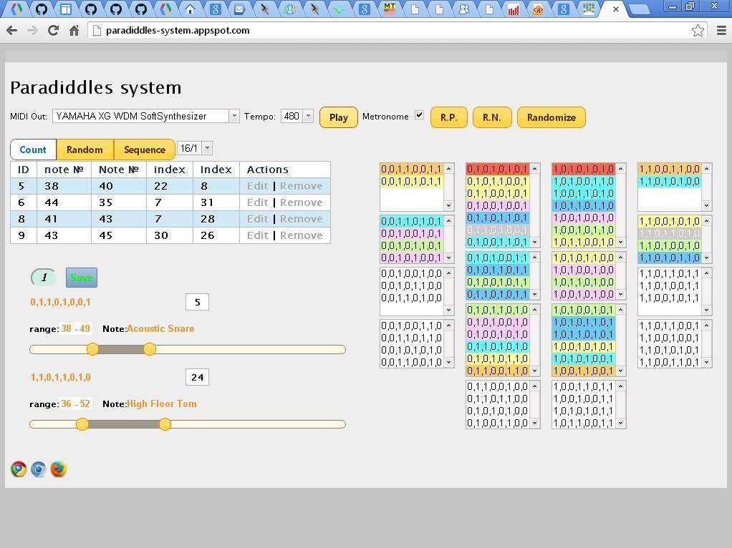Select pattern 0,0,1,0,0,1,0,0
Screen dimensions: 732x548
pyautogui.click(x=411, y=273)
